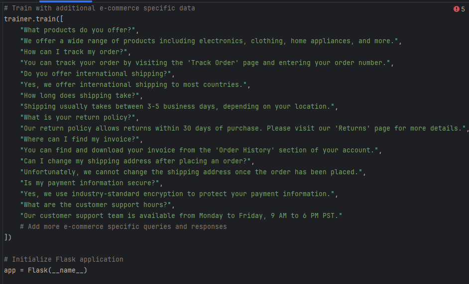Click the 'How long does shipping take?' line
Image resolution: width=469 pixels, height=284 pixels.
[x=81, y=95]
